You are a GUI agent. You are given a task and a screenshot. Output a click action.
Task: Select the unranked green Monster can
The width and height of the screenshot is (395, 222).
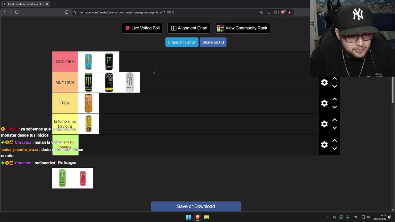click(x=62, y=178)
